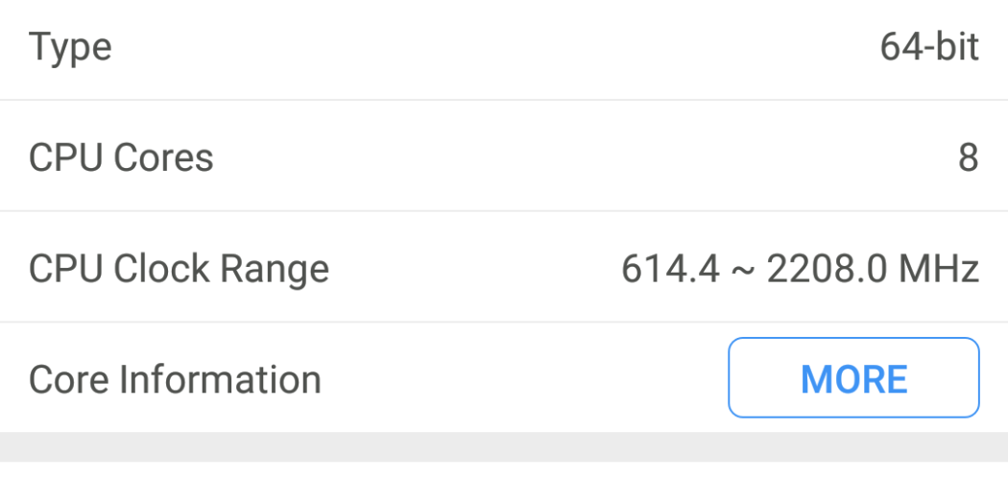Click the CPU core count 8
The height and width of the screenshot is (504, 1008).
(968, 157)
